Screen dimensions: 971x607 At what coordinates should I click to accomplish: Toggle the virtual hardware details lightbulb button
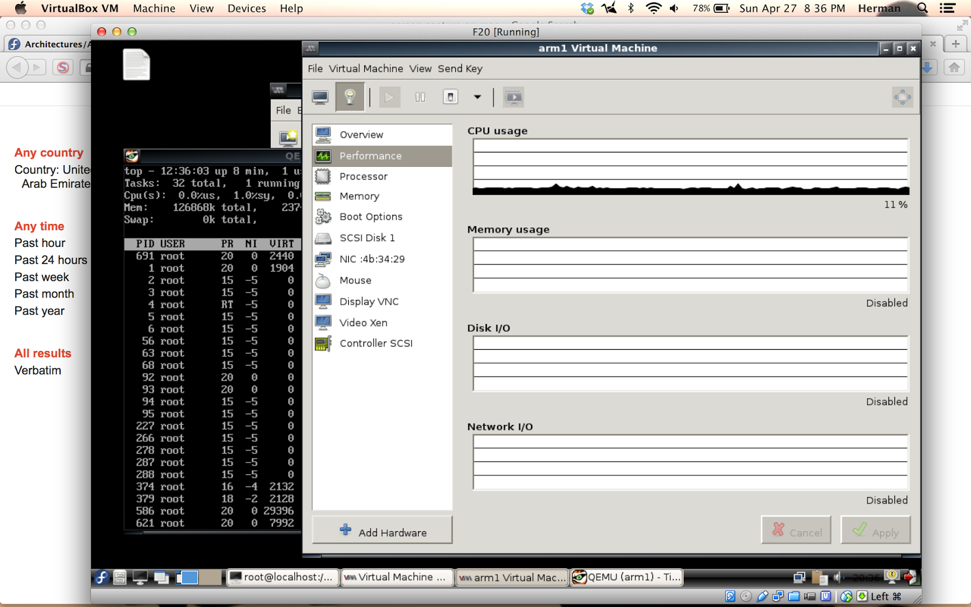click(x=350, y=97)
